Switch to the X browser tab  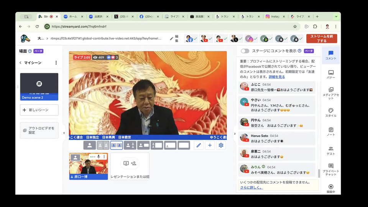pos(124,16)
